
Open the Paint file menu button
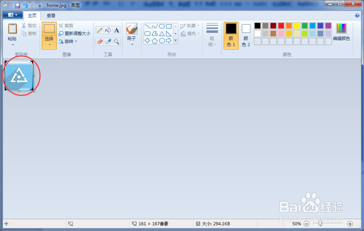tap(13, 15)
